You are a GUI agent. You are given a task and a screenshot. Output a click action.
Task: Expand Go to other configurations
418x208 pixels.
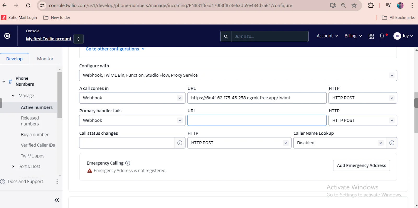pos(115,49)
